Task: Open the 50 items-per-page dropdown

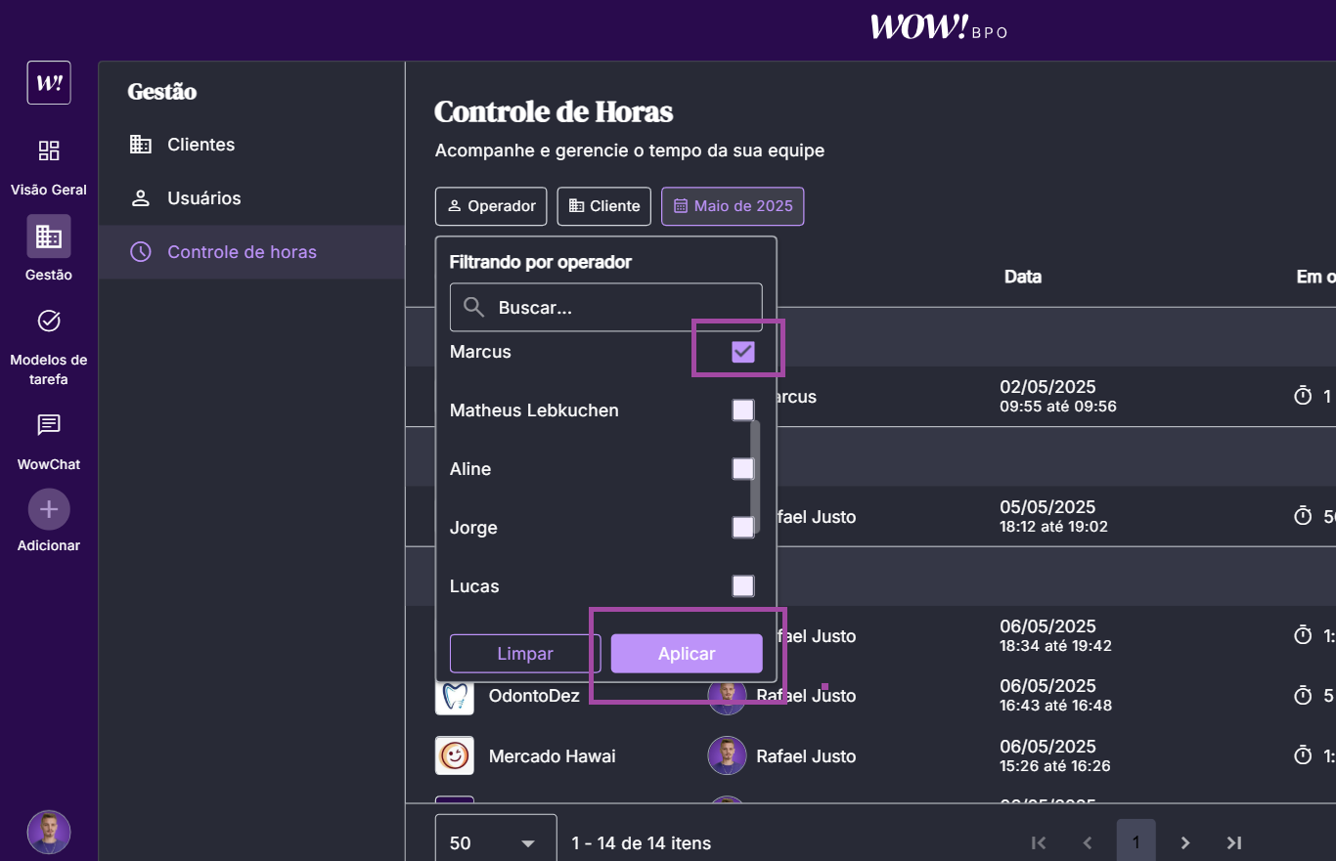Action: tap(495, 842)
